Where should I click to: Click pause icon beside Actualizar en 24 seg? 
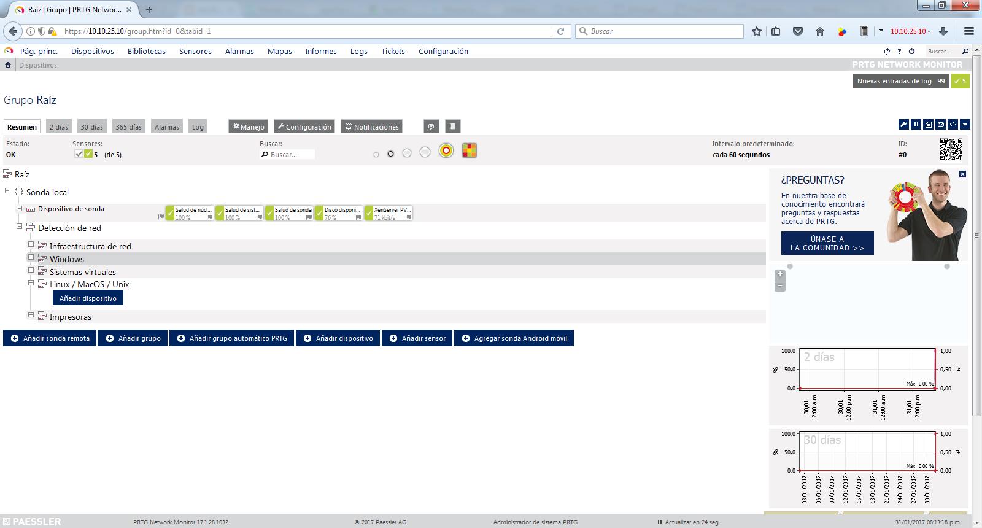[660, 522]
